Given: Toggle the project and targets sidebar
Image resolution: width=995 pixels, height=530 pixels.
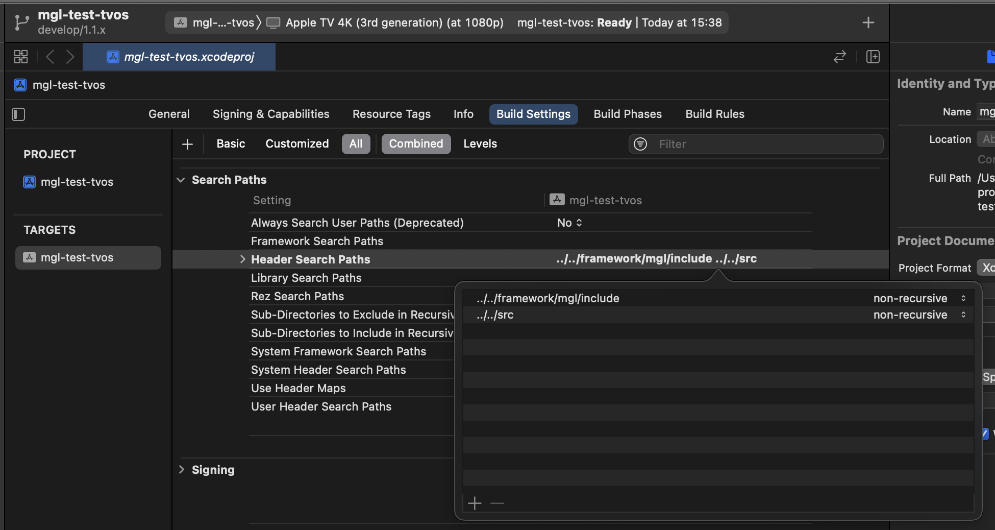Looking at the screenshot, I should point(18,114).
